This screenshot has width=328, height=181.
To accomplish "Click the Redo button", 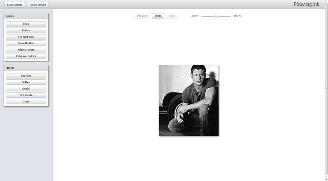I will 172,16.
